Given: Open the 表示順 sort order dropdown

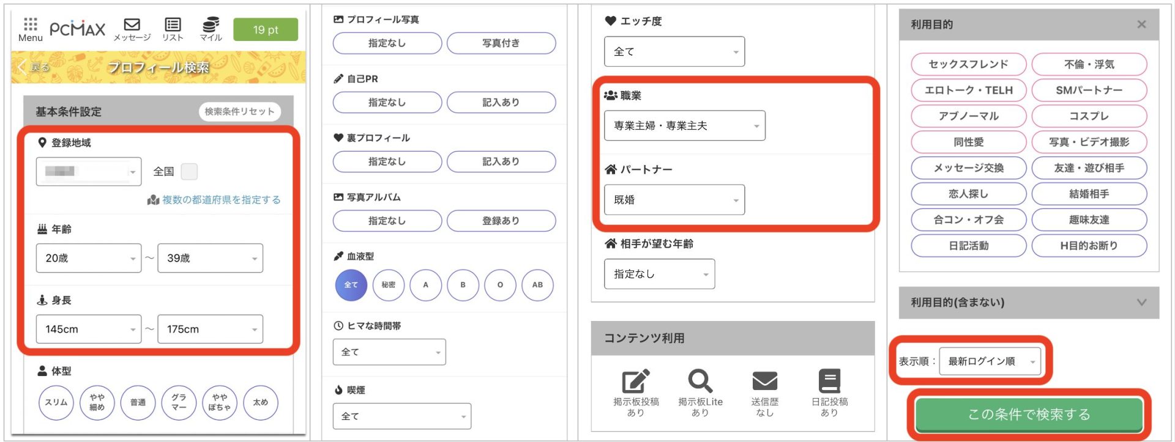Looking at the screenshot, I should coord(990,361).
